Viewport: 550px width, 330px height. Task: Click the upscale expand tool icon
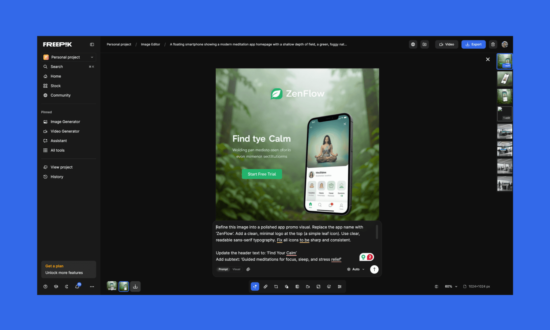click(x=318, y=287)
